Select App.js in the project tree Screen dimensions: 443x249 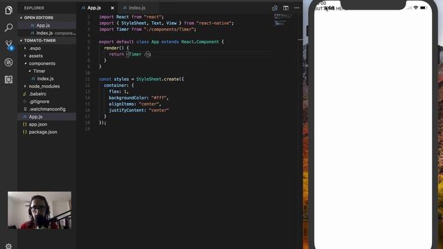click(47, 117)
